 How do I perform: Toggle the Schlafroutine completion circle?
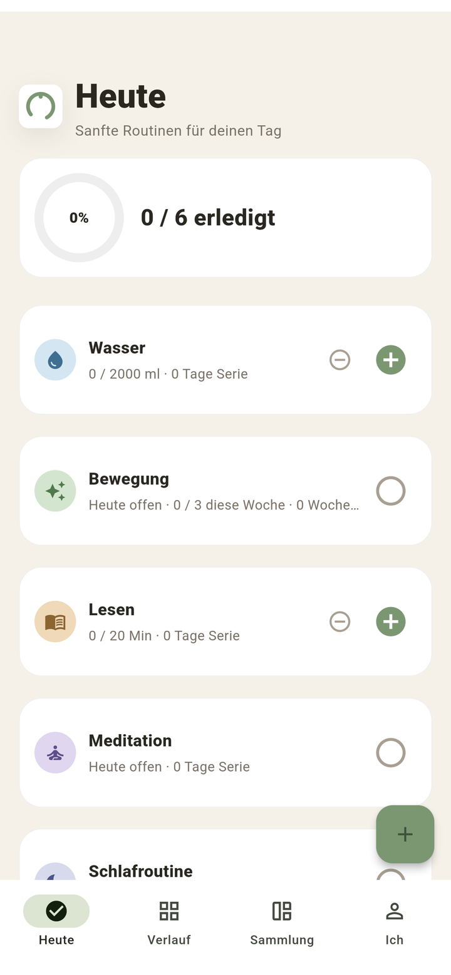391,874
